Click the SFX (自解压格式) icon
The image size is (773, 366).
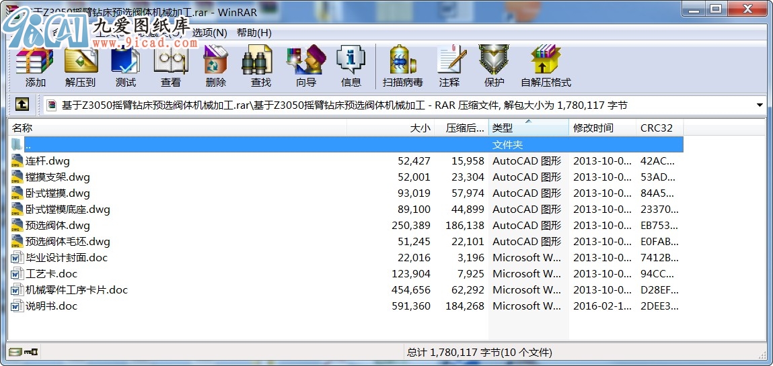click(x=545, y=66)
